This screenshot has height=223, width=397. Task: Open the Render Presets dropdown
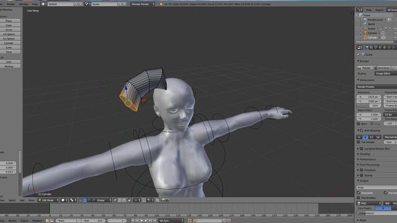[377, 87]
